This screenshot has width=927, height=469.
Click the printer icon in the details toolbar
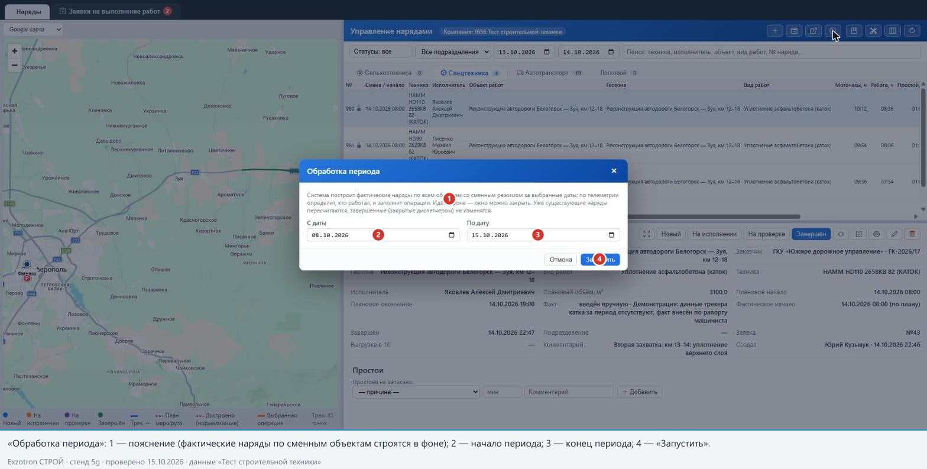coord(876,234)
